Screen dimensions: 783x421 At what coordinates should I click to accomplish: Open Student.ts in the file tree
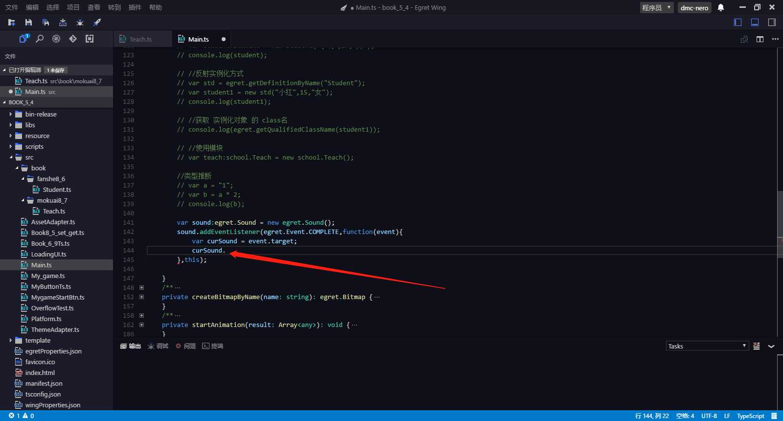point(57,189)
